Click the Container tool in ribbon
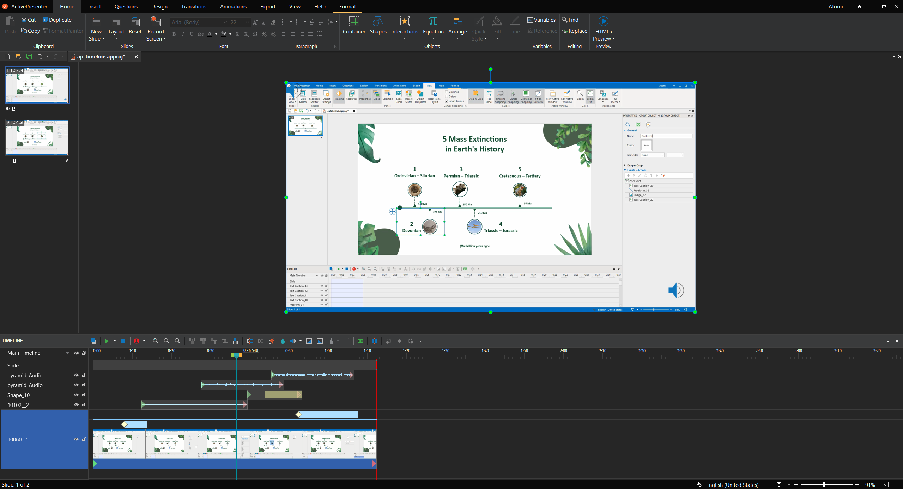 click(354, 28)
